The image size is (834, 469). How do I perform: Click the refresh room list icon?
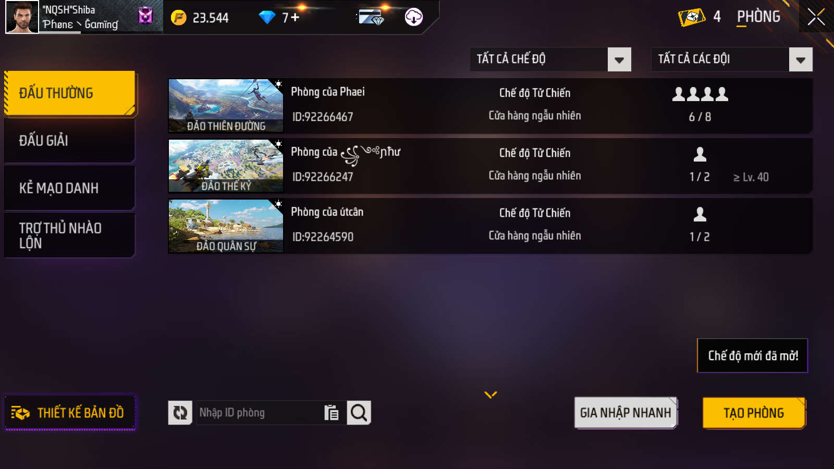pyautogui.click(x=180, y=413)
